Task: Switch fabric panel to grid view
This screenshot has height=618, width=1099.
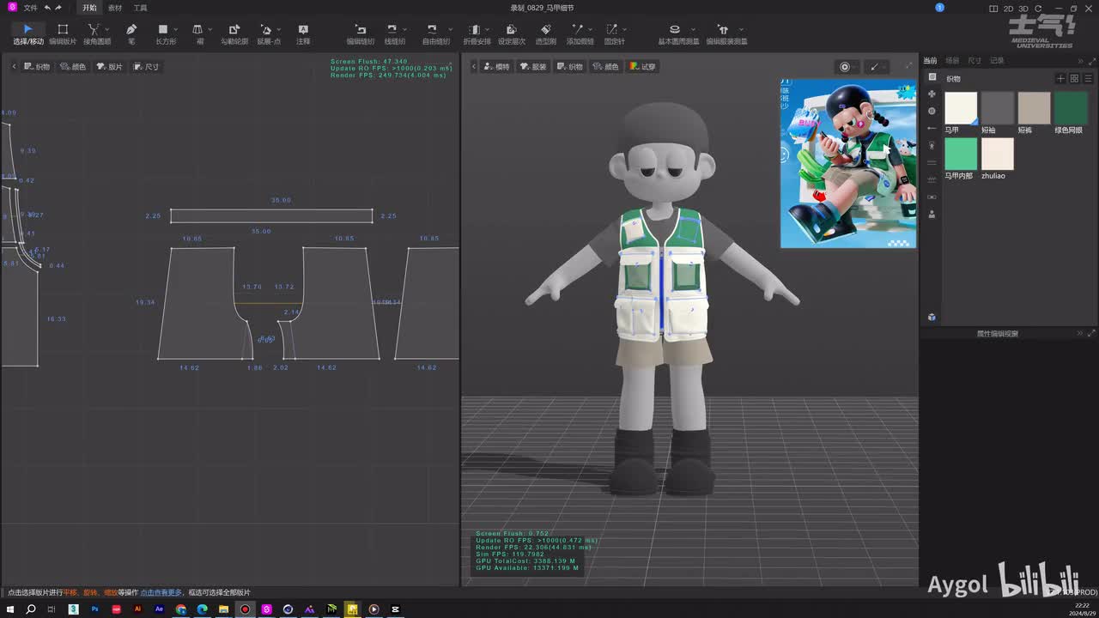Action: [x=1073, y=78]
